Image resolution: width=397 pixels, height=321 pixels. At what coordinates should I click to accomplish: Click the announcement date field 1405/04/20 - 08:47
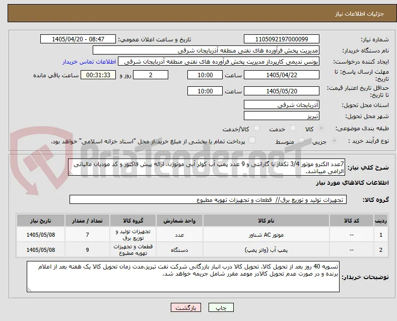click(x=78, y=39)
